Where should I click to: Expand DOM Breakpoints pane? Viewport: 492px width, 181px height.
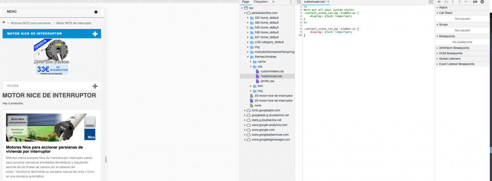(x=437, y=53)
